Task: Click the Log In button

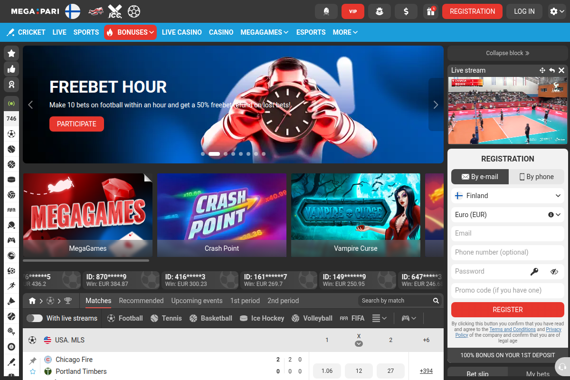Action: [524, 11]
